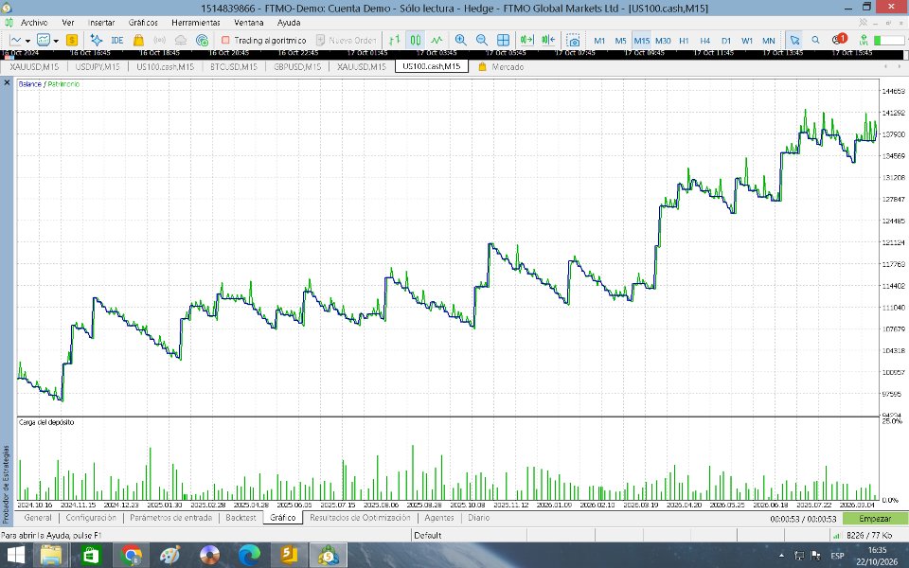This screenshot has height=568, width=909.
Task: Select the D1 timeframe
Action: [726, 41]
